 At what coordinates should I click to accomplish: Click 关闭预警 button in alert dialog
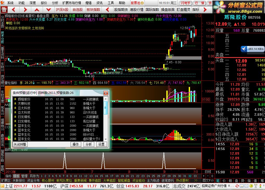(20, 144)
